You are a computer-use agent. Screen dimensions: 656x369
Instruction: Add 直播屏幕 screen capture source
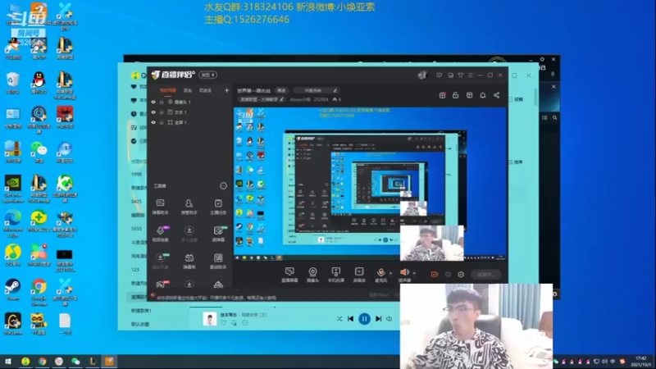pos(289,275)
